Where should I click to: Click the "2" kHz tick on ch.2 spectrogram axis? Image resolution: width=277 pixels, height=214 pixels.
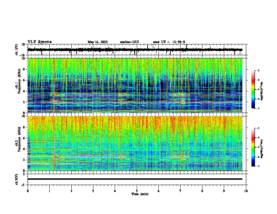(x=24, y=160)
